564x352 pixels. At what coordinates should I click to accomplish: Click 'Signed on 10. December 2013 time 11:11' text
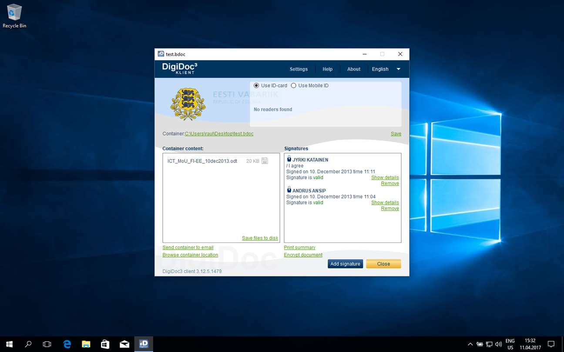(x=331, y=172)
